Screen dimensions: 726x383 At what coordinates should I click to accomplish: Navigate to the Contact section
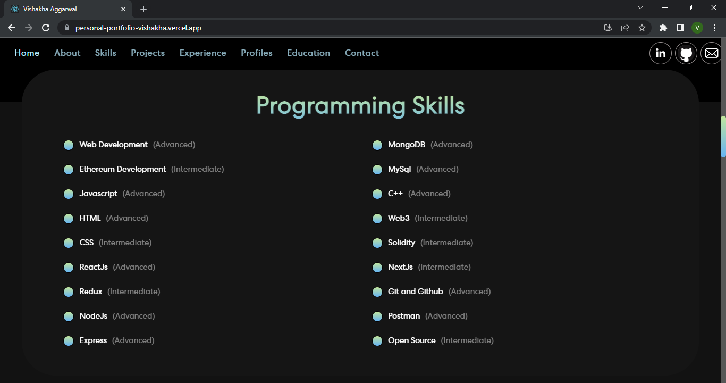pyautogui.click(x=362, y=53)
